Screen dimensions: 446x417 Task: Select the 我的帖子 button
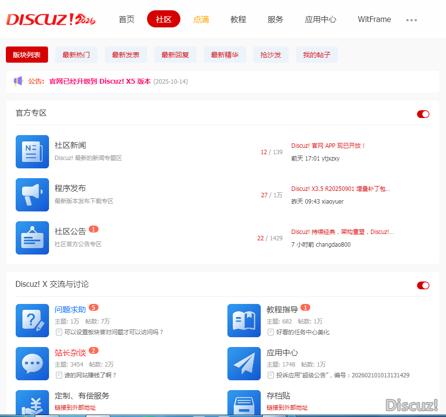[317, 54]
